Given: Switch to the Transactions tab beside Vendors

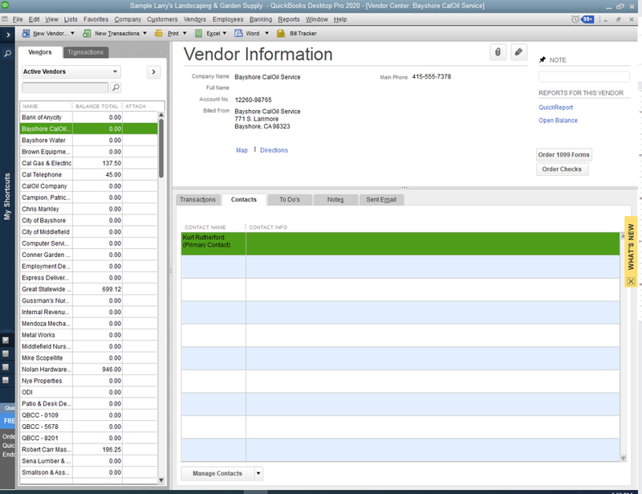Looking at the screenshot, I should [x=86, y=52].
